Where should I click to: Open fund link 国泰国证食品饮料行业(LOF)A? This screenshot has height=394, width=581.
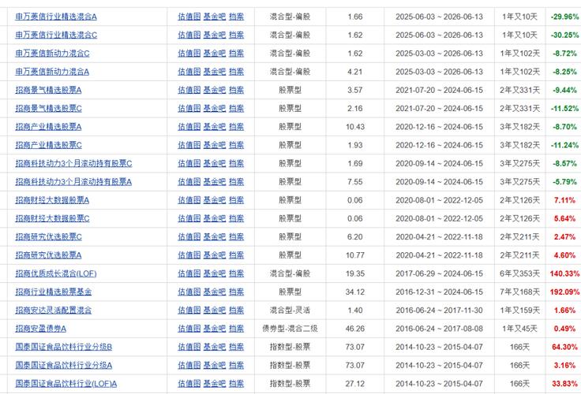66,384
